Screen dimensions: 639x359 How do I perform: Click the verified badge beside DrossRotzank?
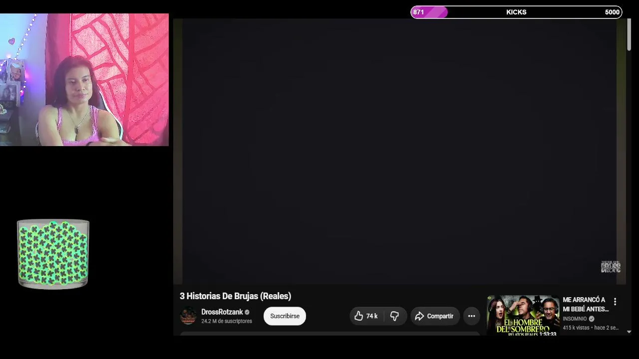pos(247,312)
